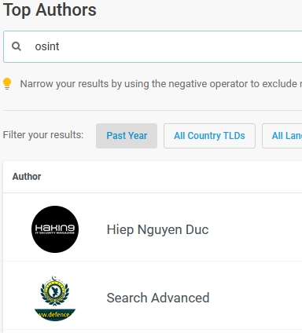Click the www.defence banner on avatar
The image size is (302, 333).
click(x=55, y=315)
